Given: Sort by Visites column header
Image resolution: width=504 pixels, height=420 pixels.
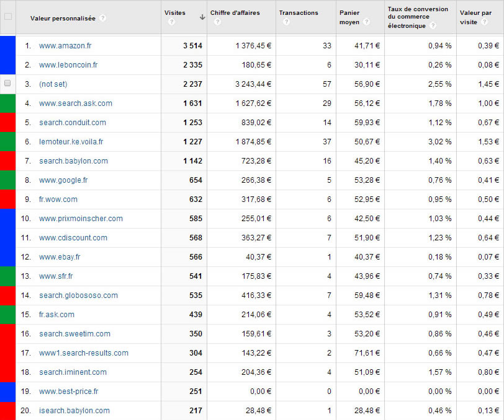Looking at the screenshot, I should (175, 13).
